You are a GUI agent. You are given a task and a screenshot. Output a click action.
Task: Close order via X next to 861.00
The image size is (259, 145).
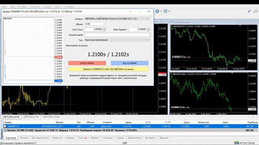pos(256,126)
